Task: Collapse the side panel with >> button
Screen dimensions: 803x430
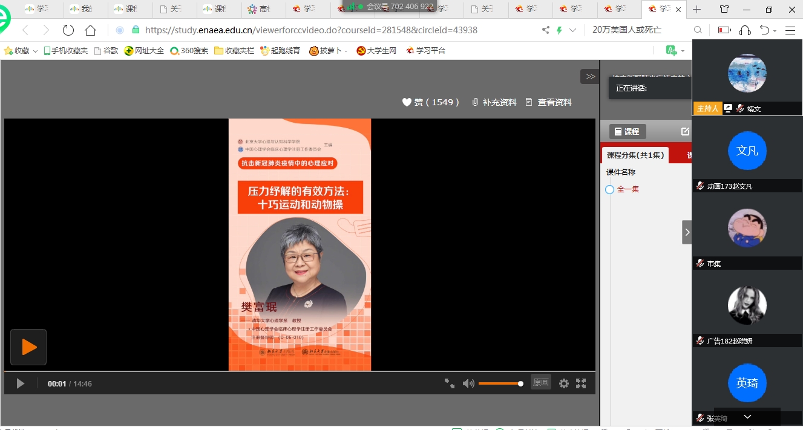Action: pos(590,77)
